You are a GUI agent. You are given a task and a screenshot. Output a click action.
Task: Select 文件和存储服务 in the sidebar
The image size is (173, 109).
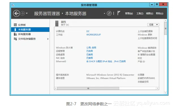[30, 39]
